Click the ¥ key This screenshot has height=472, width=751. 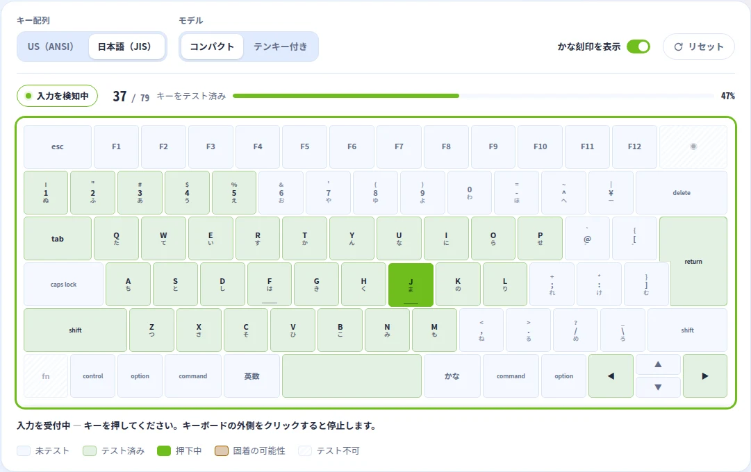pos(611,192)
